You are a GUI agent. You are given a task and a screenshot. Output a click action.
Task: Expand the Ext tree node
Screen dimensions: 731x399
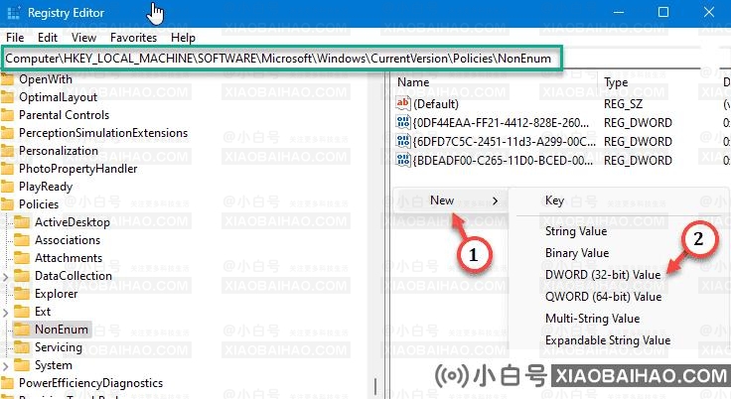(x=6, y=312)
